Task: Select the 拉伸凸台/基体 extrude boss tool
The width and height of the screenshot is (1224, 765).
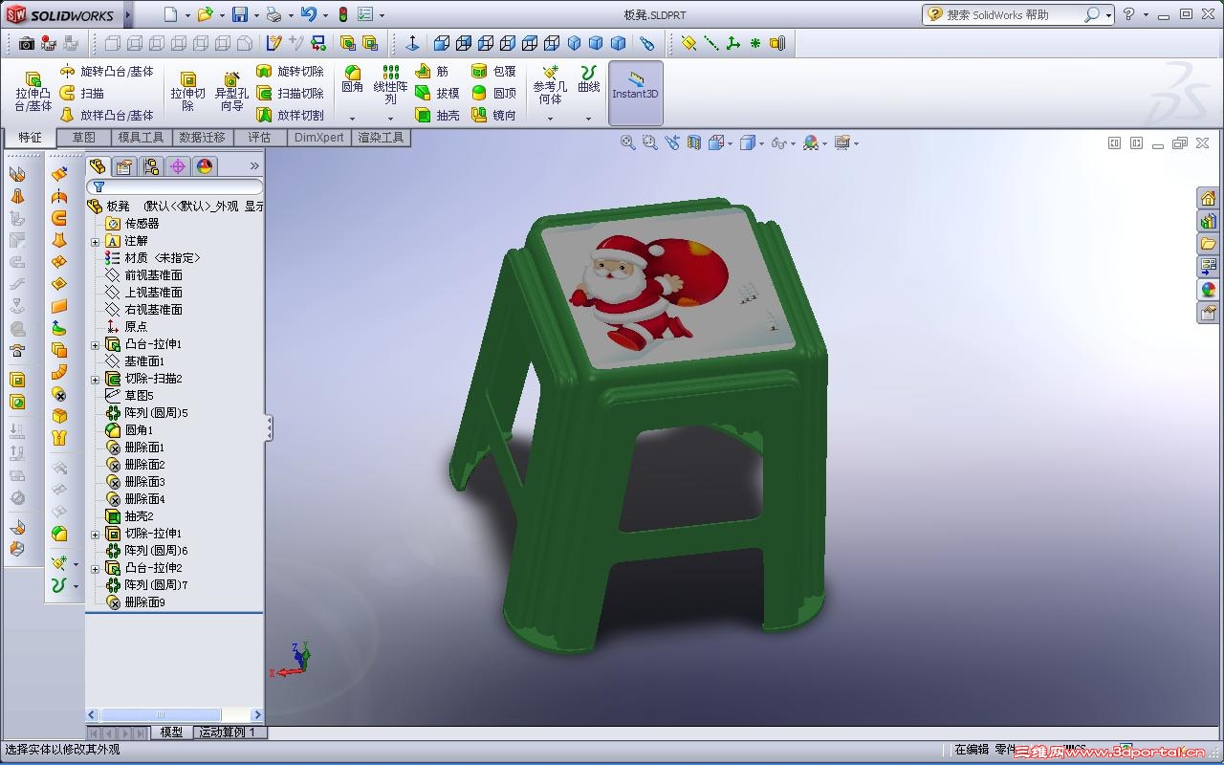Action: point(33,93)
